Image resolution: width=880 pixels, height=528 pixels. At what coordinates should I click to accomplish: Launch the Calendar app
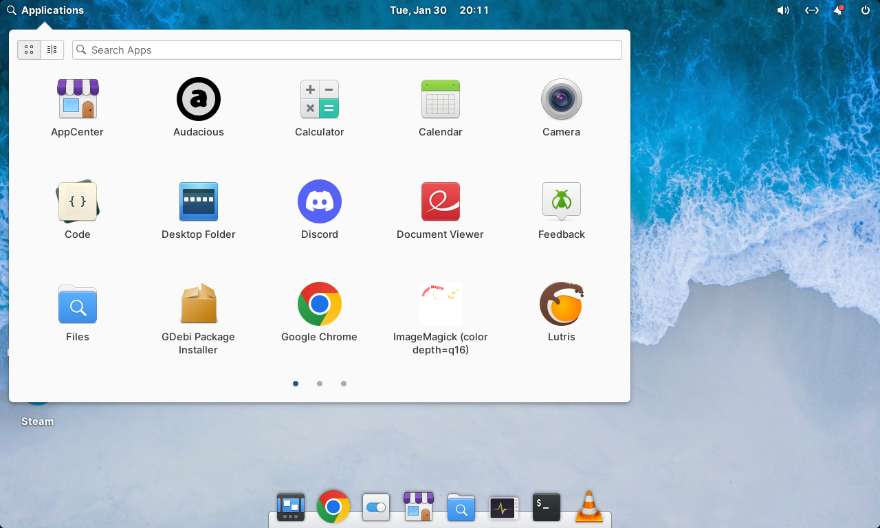441,108
